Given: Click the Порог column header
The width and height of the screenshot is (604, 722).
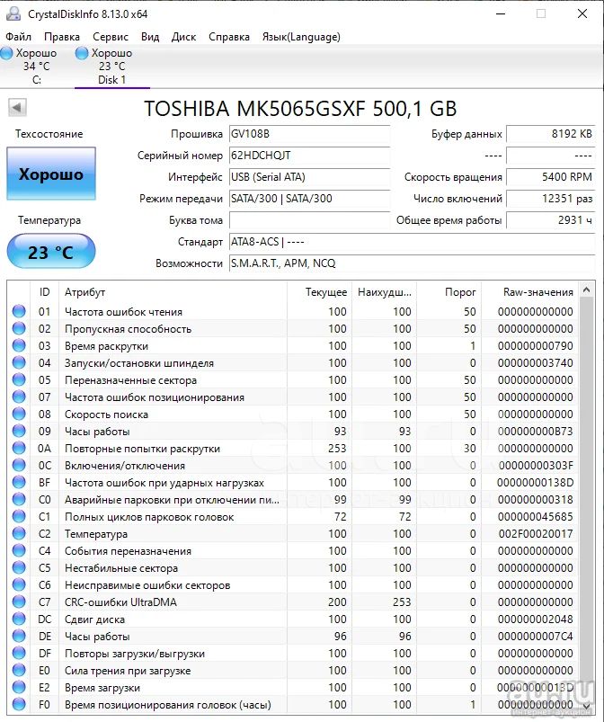Looking at the screenshot, I should [449, 292].
